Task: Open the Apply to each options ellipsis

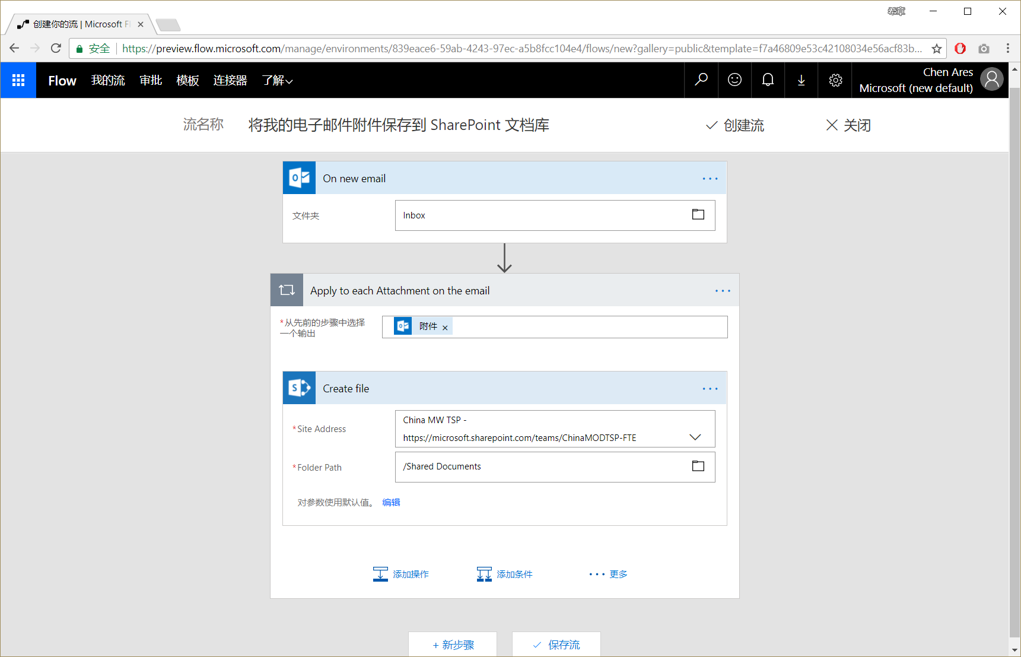Action: point(722,291)
